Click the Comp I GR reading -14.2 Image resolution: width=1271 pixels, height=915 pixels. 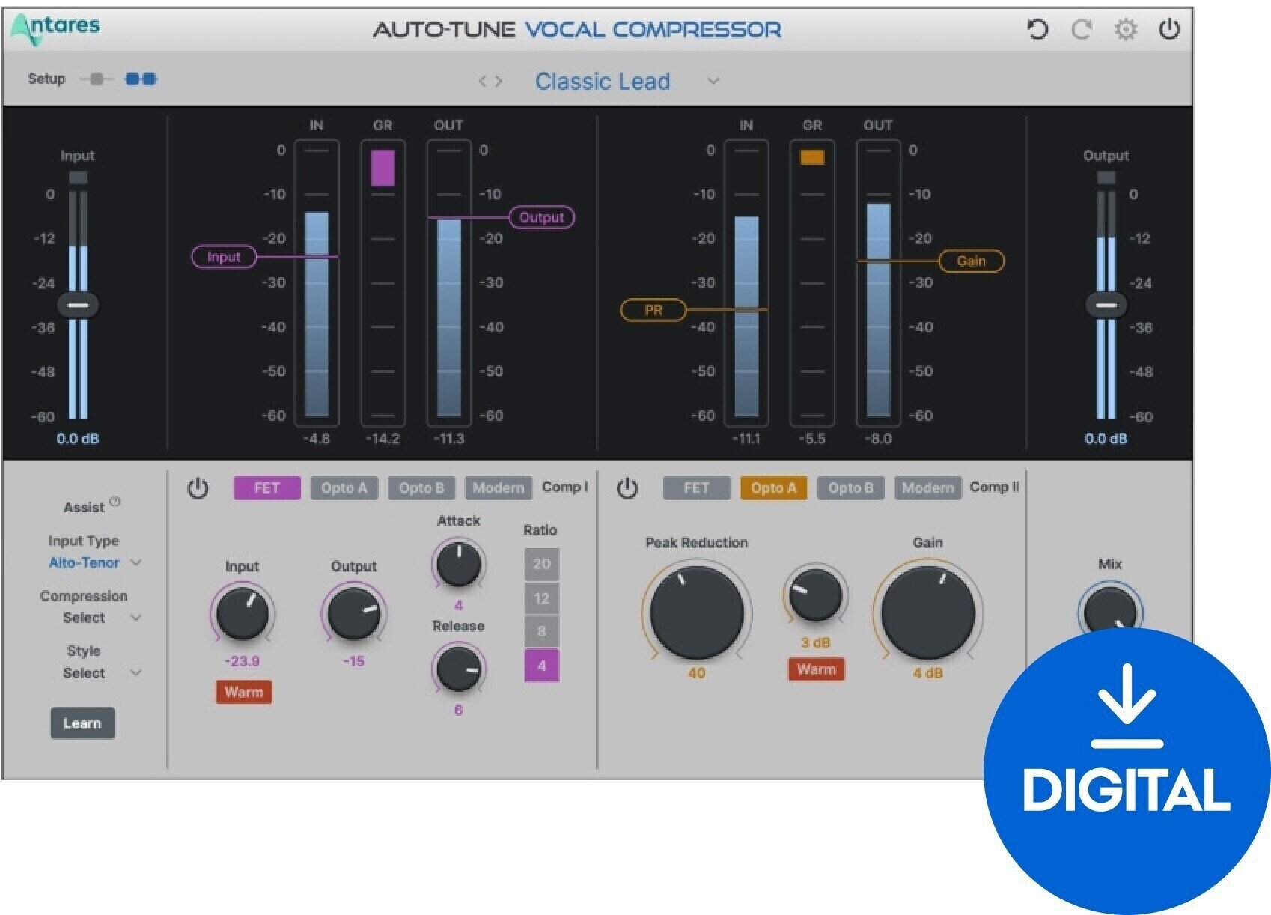(382, 439)
